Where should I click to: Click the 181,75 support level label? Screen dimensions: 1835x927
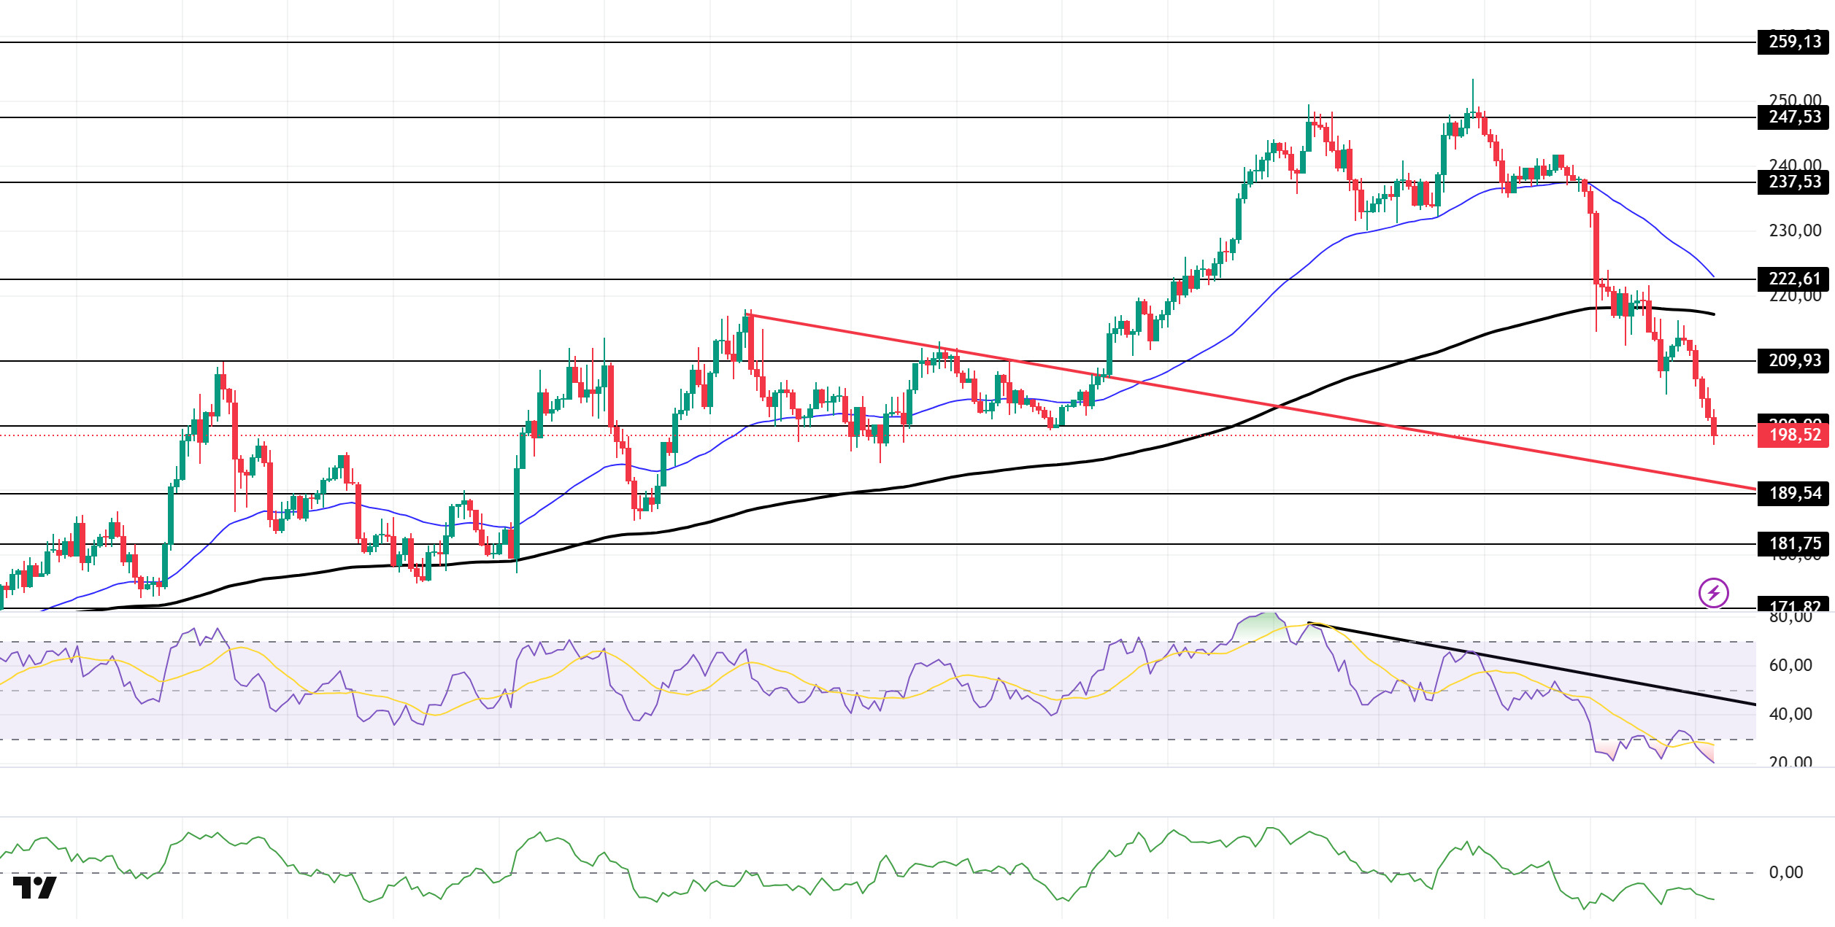click(1795, 544)
